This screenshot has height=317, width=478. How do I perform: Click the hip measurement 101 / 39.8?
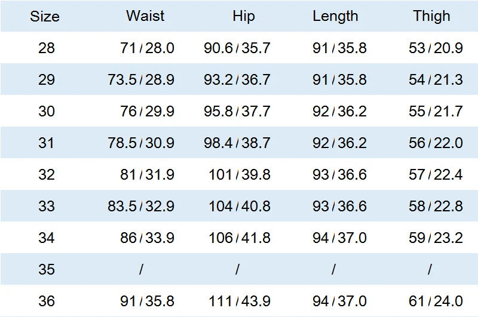(240, 174)
